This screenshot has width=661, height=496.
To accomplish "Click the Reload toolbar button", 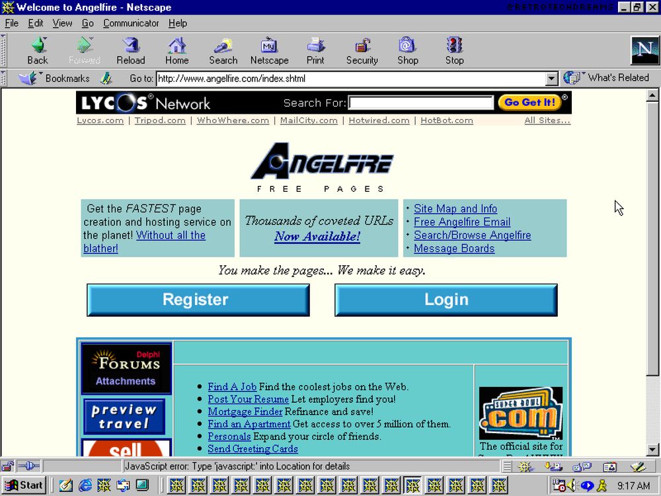I will (131, 51).
